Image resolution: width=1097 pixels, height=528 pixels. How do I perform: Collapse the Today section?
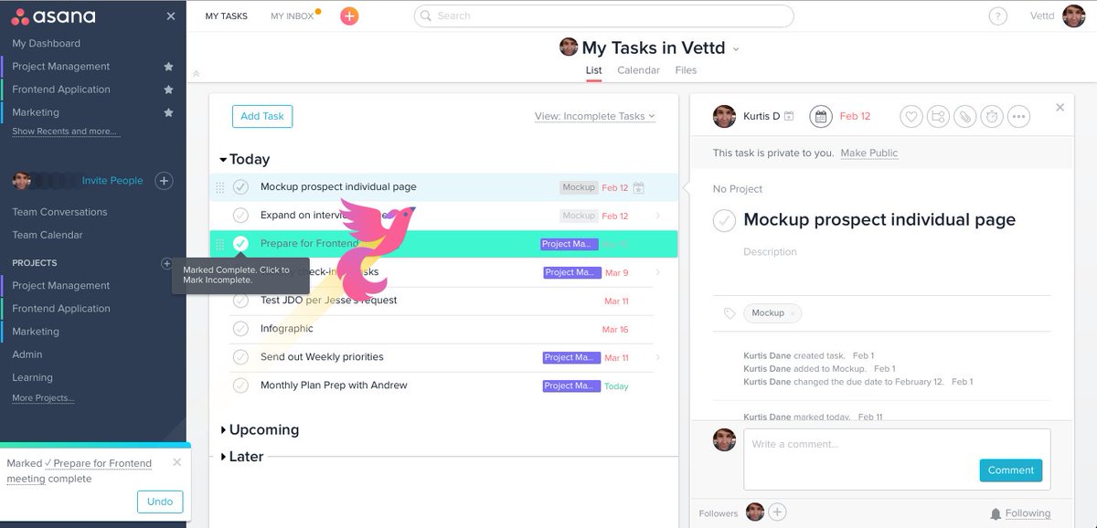point(223,160)
